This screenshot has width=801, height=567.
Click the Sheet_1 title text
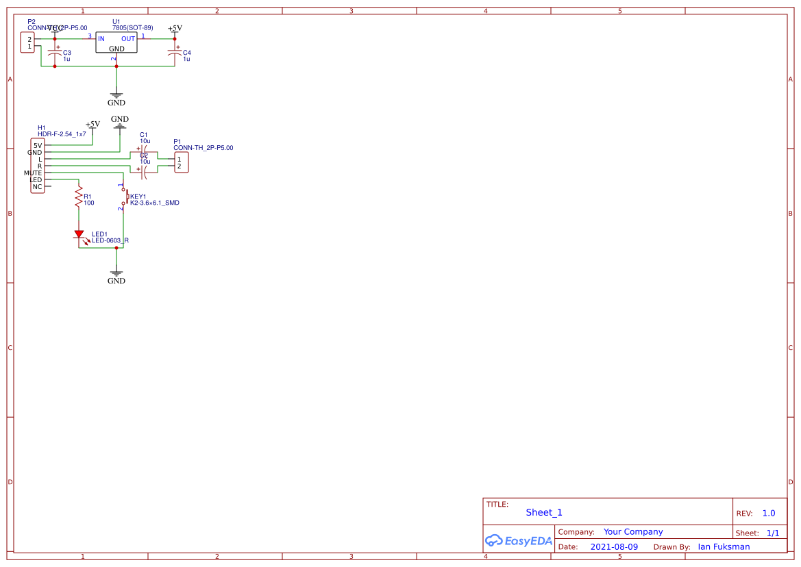tap(543, 512)
